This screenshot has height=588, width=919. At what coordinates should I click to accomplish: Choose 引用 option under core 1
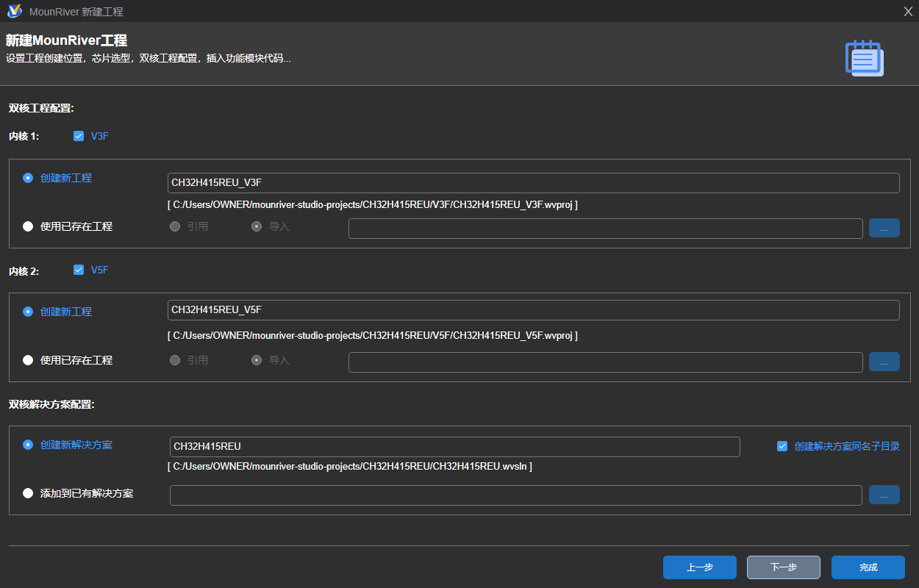click(x=175, y=226)
